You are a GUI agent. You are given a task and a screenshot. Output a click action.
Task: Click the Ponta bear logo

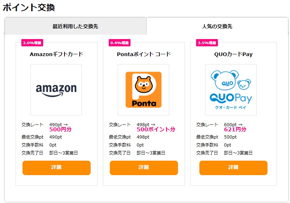144,90
